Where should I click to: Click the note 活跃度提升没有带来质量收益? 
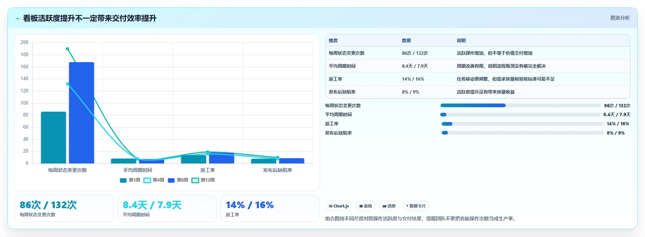(486, 92)
